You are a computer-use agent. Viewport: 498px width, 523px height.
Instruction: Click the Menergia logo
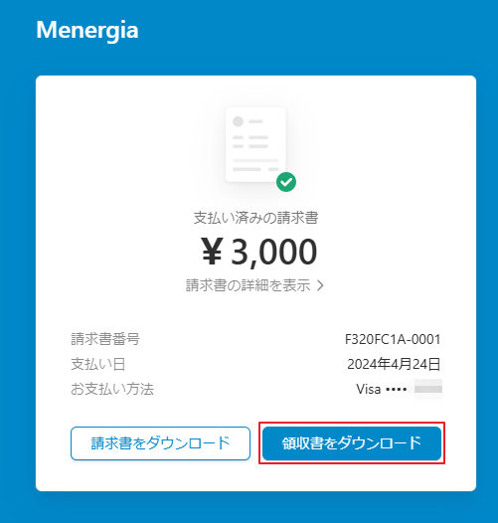coord(87,31)
